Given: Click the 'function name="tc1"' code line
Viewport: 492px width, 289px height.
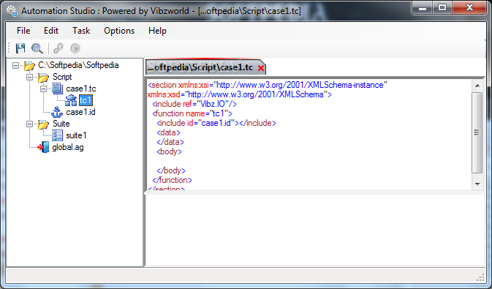Looking at the screenshot, I should pyautogui.click(x=192, y=113).
